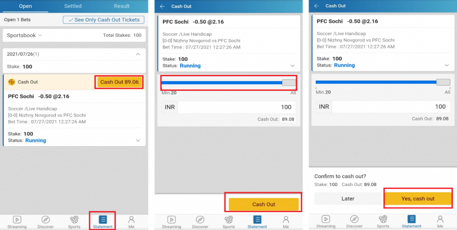
Task: Expand bet details chevron in the middle screen
Action: pos(293,66)
